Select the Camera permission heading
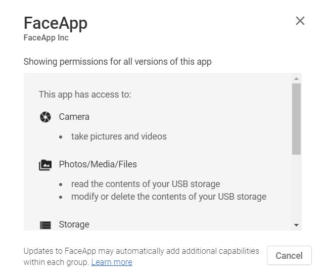The width and height of the screenshot is (327, 272). (x=74, y=117)
